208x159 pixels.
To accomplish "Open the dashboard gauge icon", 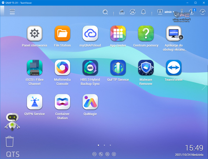I will 202,12.
